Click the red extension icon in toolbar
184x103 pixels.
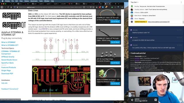pos(100,7)
